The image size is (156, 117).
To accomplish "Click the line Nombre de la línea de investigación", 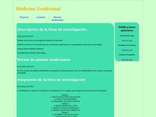I will 40,40.
